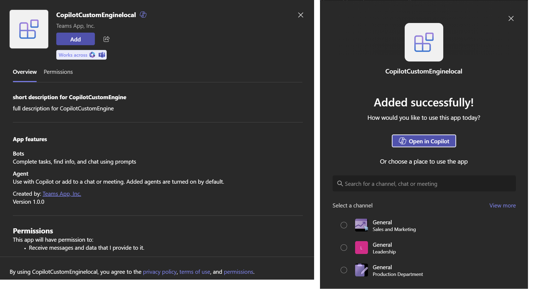This screenshot has width=536, height=289.
Task: Click the Select a channel heading
Action: pyautogui.click(x=352, y=205)
